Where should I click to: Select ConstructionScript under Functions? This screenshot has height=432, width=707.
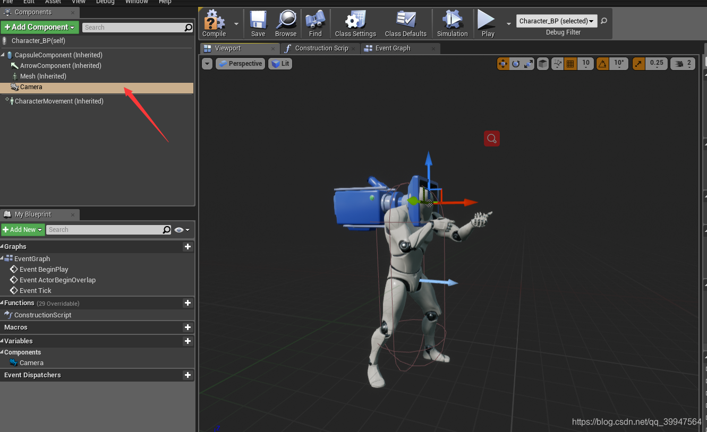coord(42,315)
